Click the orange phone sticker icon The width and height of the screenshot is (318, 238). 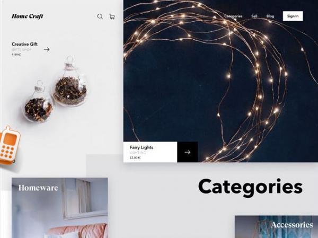[x=8, y=145]
